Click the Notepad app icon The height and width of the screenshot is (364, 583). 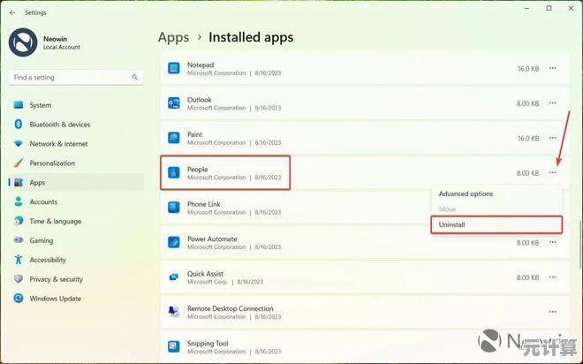pos(174,69)
